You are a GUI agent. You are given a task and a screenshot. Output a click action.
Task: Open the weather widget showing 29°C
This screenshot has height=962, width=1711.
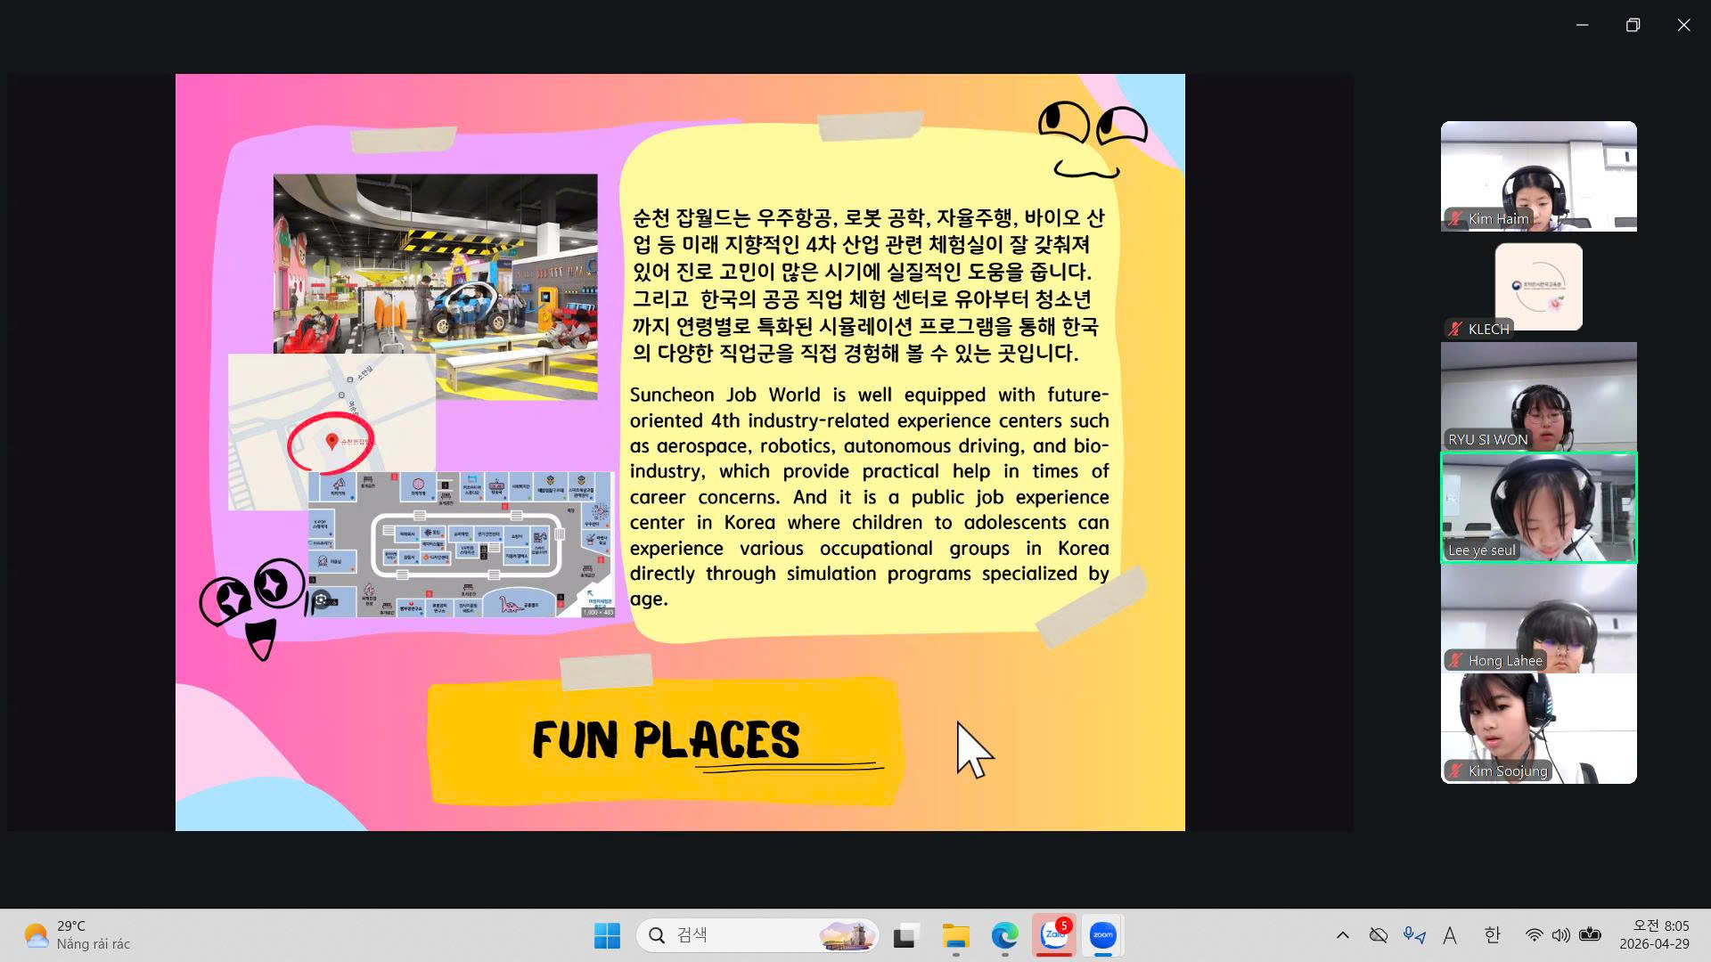click(78, 935)
